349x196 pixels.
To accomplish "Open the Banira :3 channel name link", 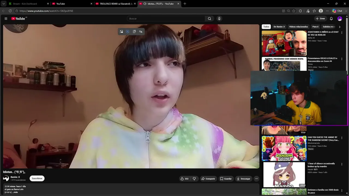I will coord(15,177).
